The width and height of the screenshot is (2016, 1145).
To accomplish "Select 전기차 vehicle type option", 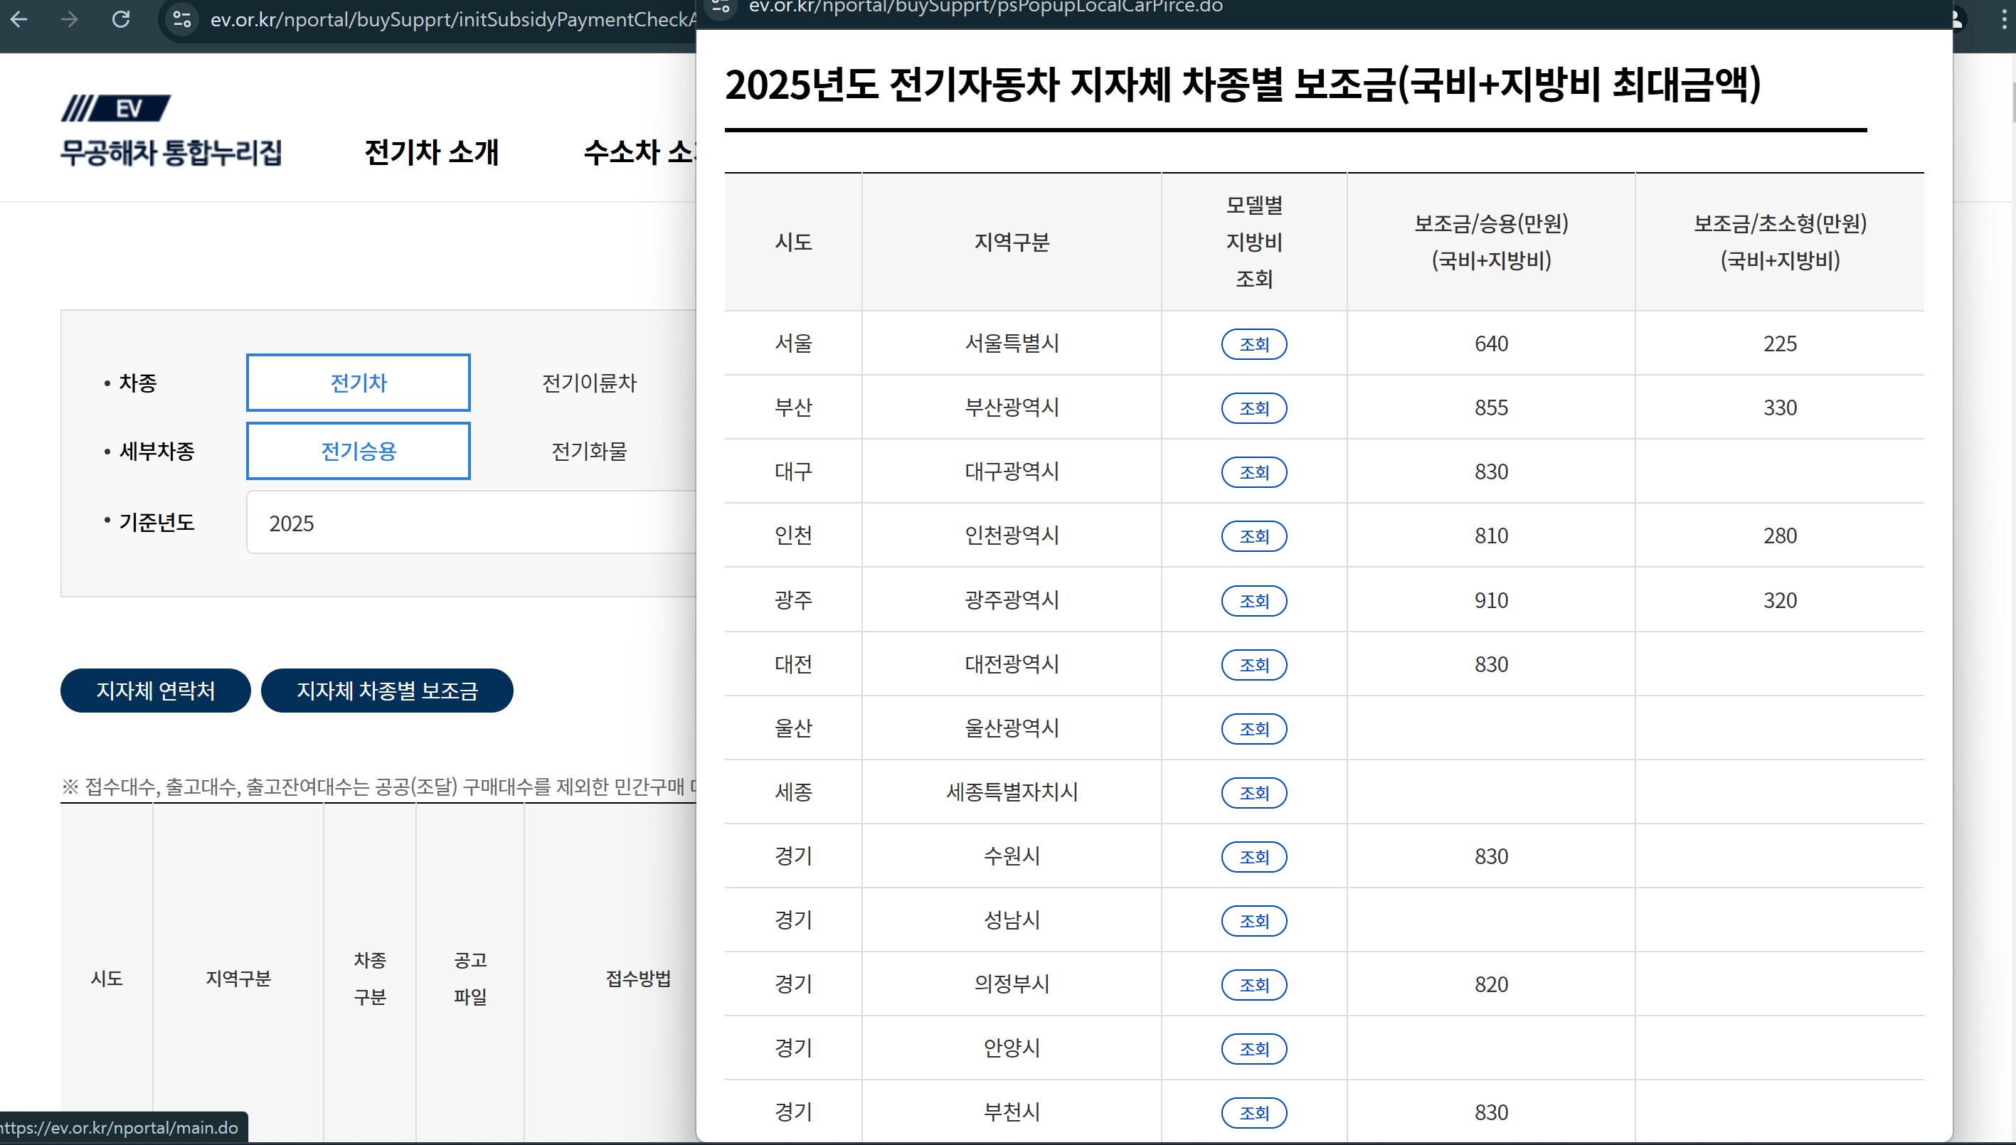I will click(x=358, y=383).
